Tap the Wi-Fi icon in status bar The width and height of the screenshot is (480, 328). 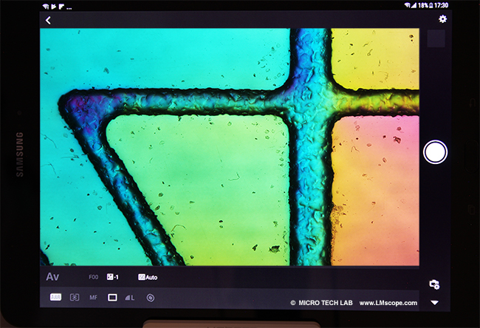tap(408, 5)
